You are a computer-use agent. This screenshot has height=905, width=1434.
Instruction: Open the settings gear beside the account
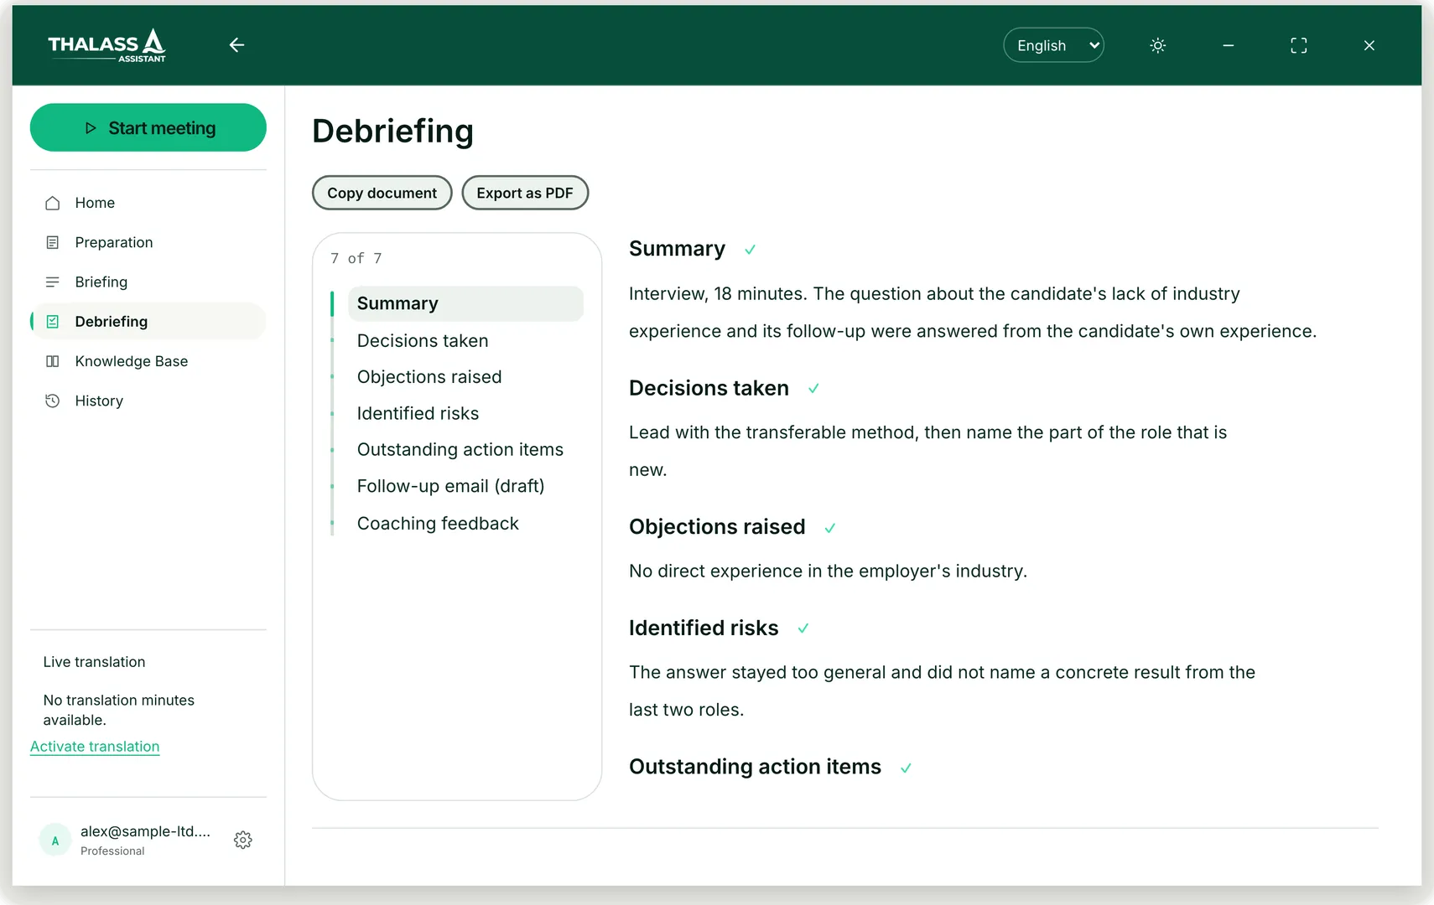click(x=243, y=840)
